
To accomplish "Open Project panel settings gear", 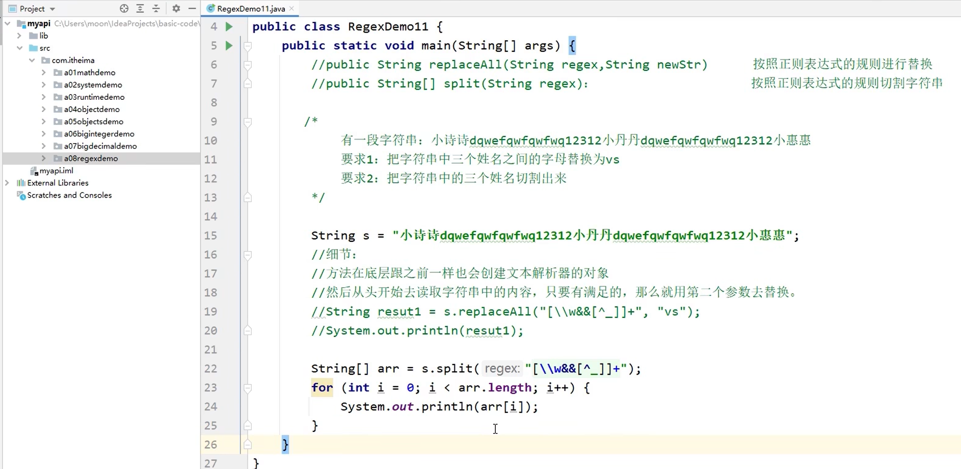I will tap(175, 8).
